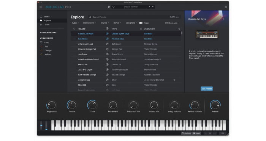Sort by TYPE column header

click(114, 29)
